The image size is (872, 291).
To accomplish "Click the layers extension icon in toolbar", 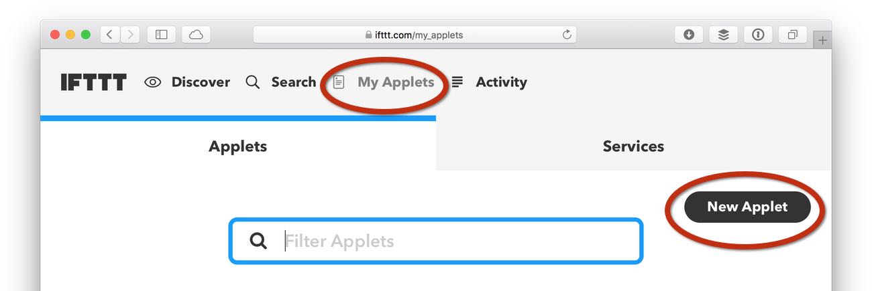I will coord(723,35).
